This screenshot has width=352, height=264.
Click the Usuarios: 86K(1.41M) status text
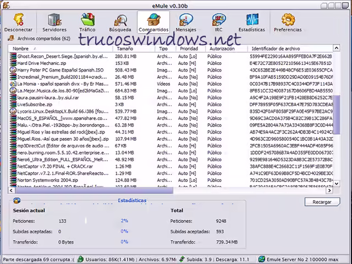(110, 259)
